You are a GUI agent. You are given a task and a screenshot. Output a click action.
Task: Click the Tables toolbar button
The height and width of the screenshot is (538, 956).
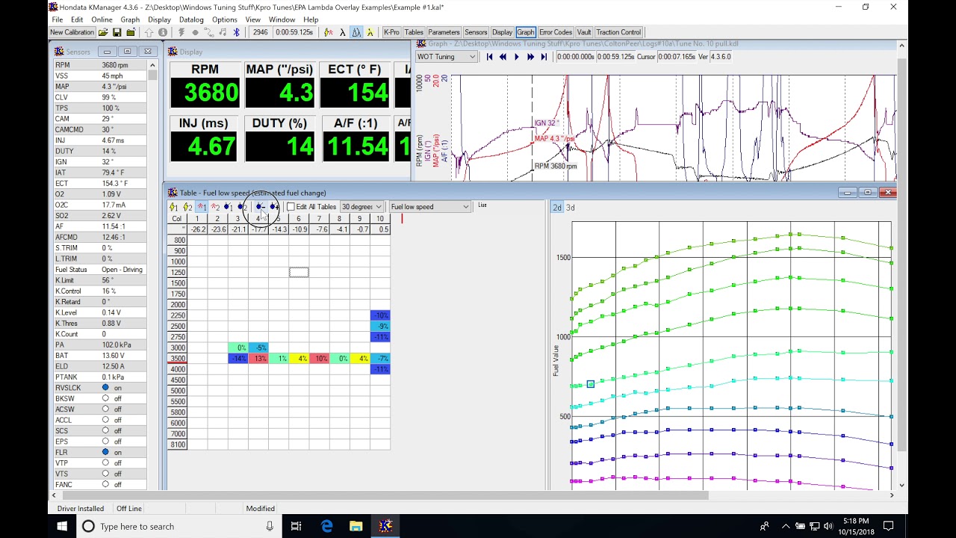(414, 32)
